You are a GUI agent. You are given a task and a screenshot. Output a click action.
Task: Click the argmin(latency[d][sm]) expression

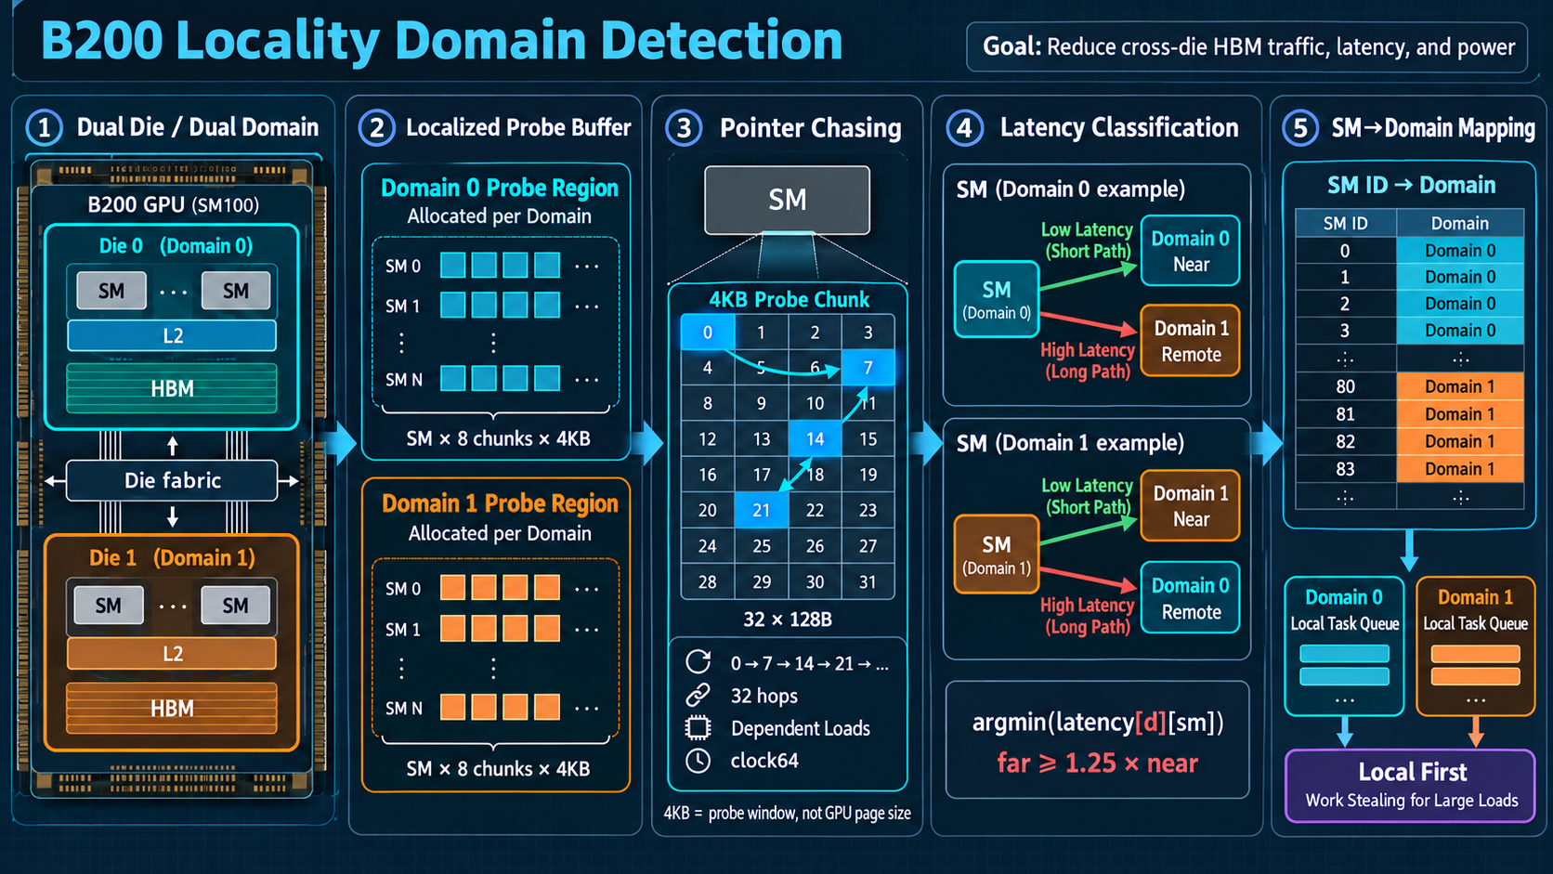pyautogui.click(x=1098, y=722)
